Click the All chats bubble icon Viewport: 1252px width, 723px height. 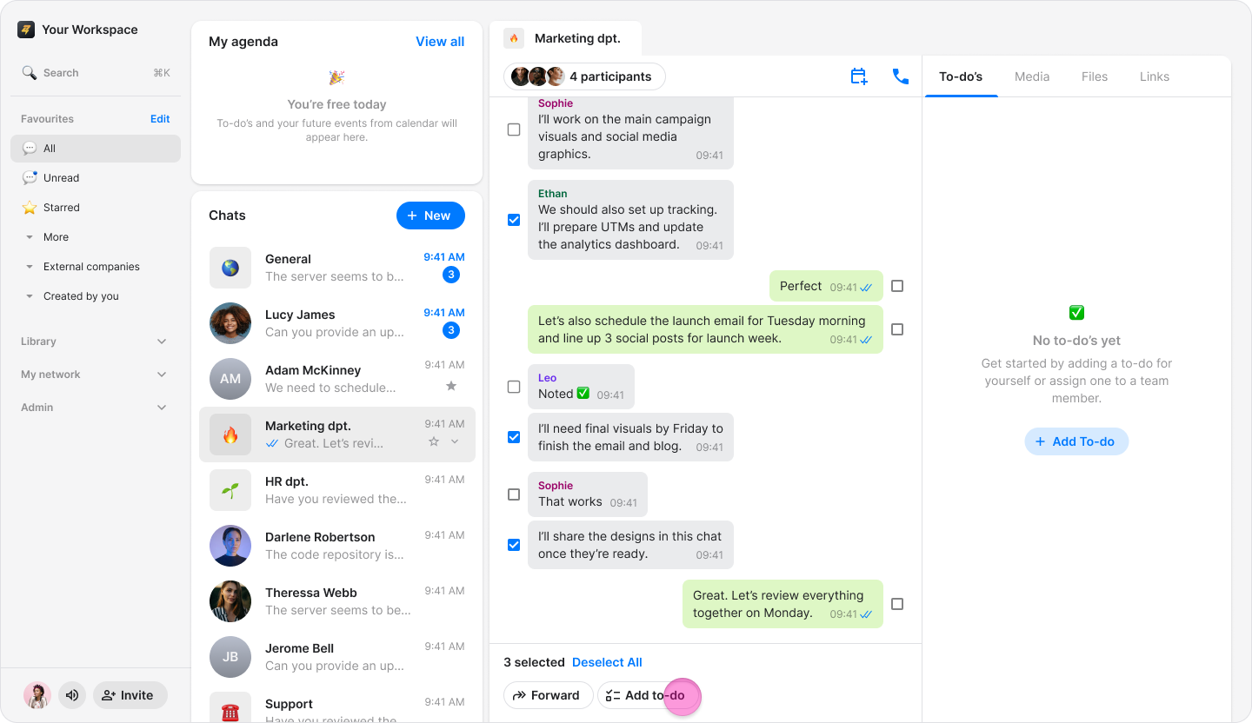coord(30,149)
